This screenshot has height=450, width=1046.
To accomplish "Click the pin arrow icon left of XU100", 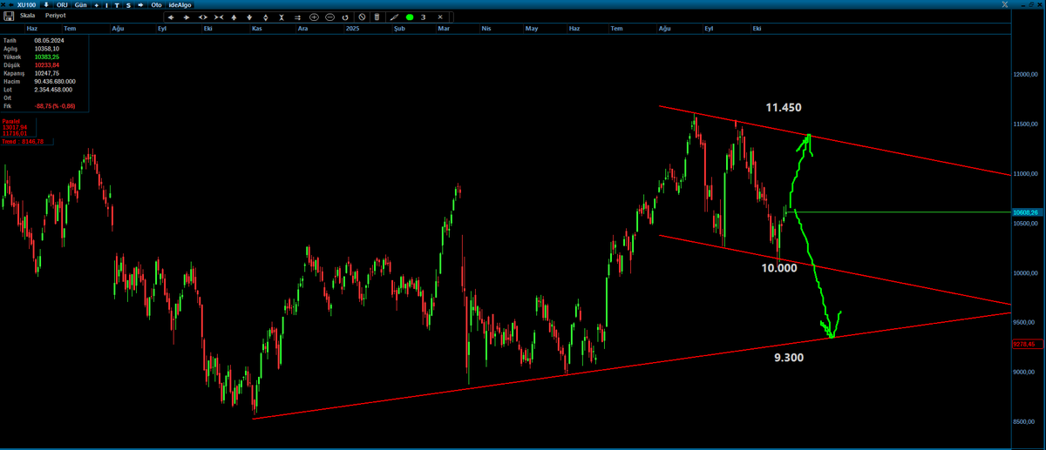I will (x=11, y=4).
